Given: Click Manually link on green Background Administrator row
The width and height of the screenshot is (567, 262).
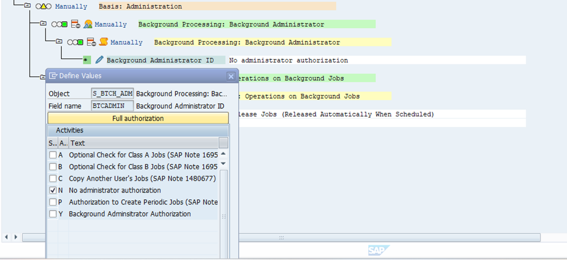Looking at the screenshot, I should click(x=111, y=25).
